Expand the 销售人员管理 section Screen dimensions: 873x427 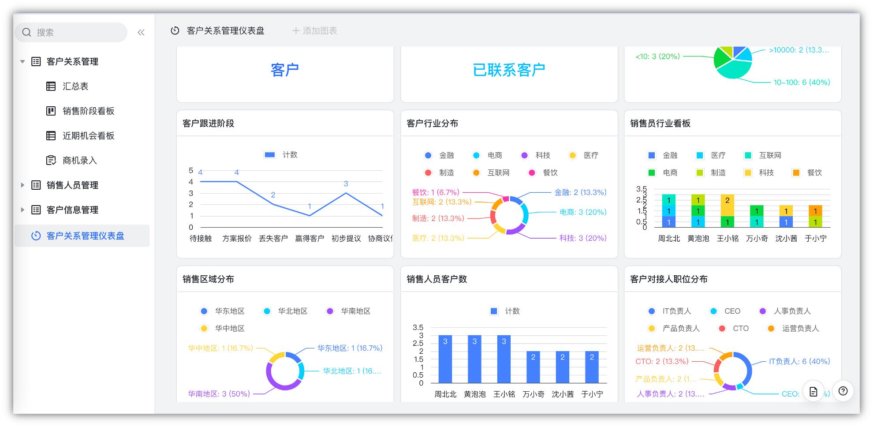pyautogui.click(x=22, y=185)
